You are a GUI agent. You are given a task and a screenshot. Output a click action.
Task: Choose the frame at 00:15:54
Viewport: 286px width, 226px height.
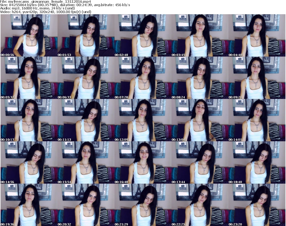(x=86, y=162)
